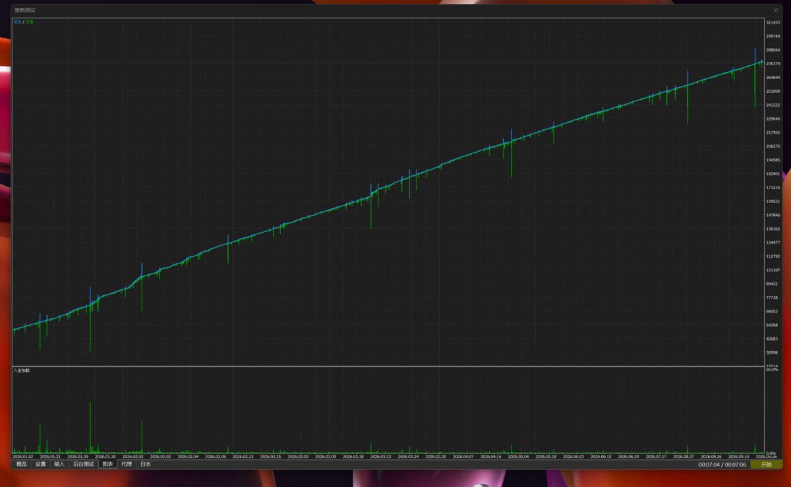Click the 2026.08.07 date label
The width and height of the screenshot is (791, 487).
click(x=683, y=456)
